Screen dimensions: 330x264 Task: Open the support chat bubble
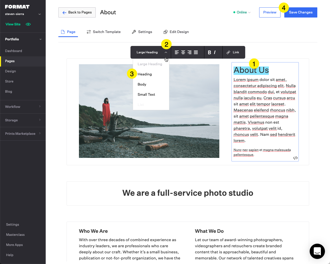(317, 251)
